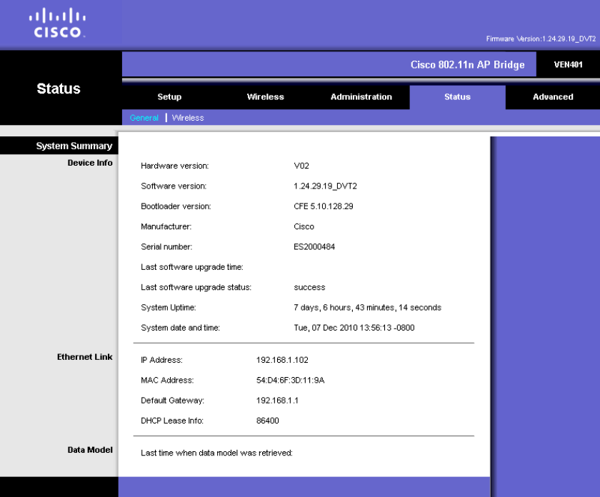Image resolution: width=600 pixels, height=497 pixels.
Task: Click the date Tue, 07 Dec 2010 value
Action: tap(354, 328)
